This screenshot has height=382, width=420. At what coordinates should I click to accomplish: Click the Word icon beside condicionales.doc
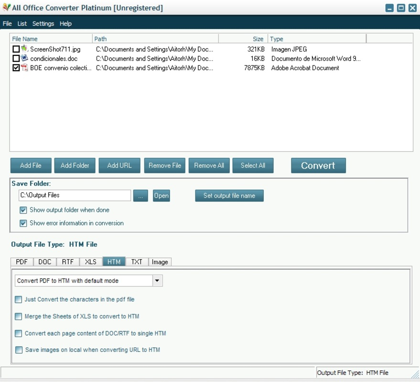[24, 58]
